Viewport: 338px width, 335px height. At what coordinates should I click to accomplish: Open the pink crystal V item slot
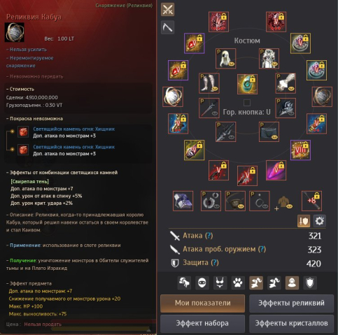tap(276, 170)
